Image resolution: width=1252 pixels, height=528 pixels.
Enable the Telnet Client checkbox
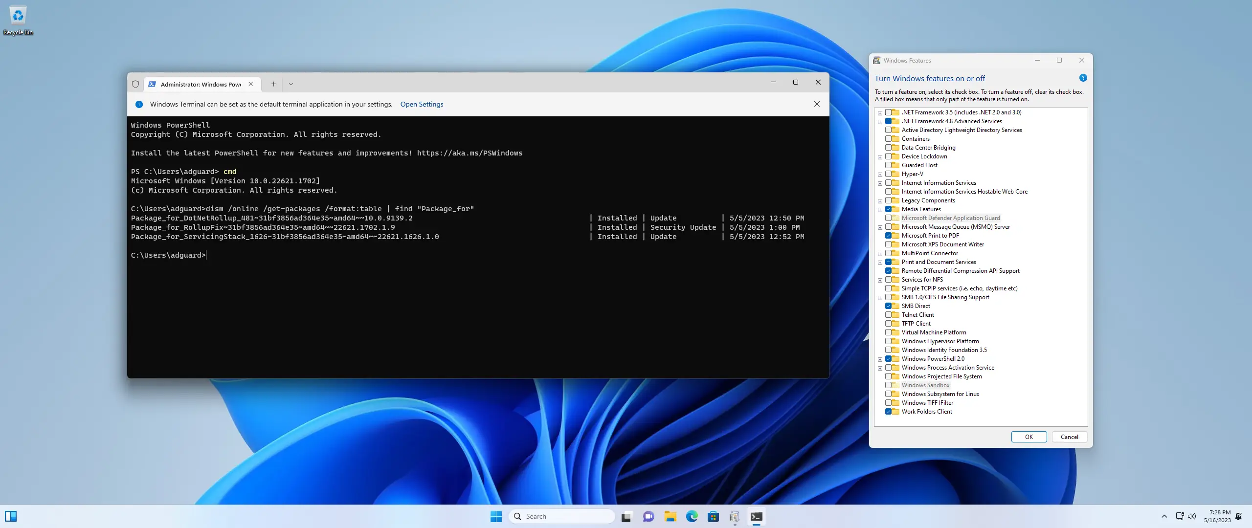pos(888,315)
